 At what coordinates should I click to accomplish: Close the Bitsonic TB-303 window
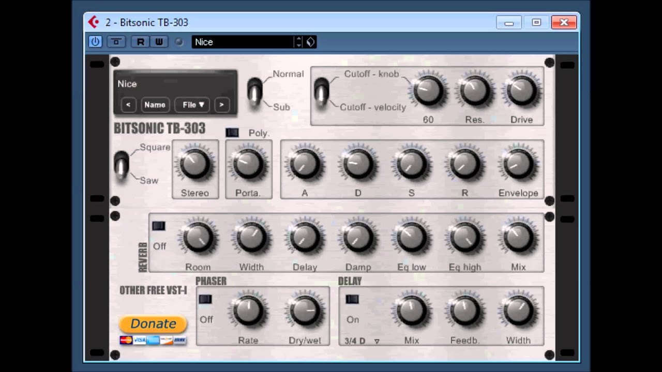click(564, 22)
